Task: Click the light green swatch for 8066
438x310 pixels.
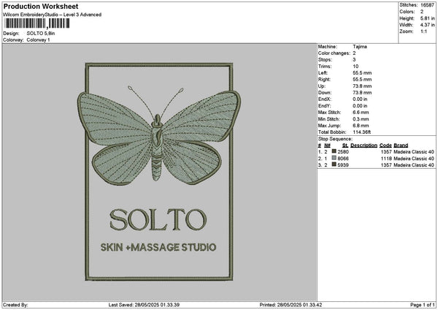Action: pos(334,158)
